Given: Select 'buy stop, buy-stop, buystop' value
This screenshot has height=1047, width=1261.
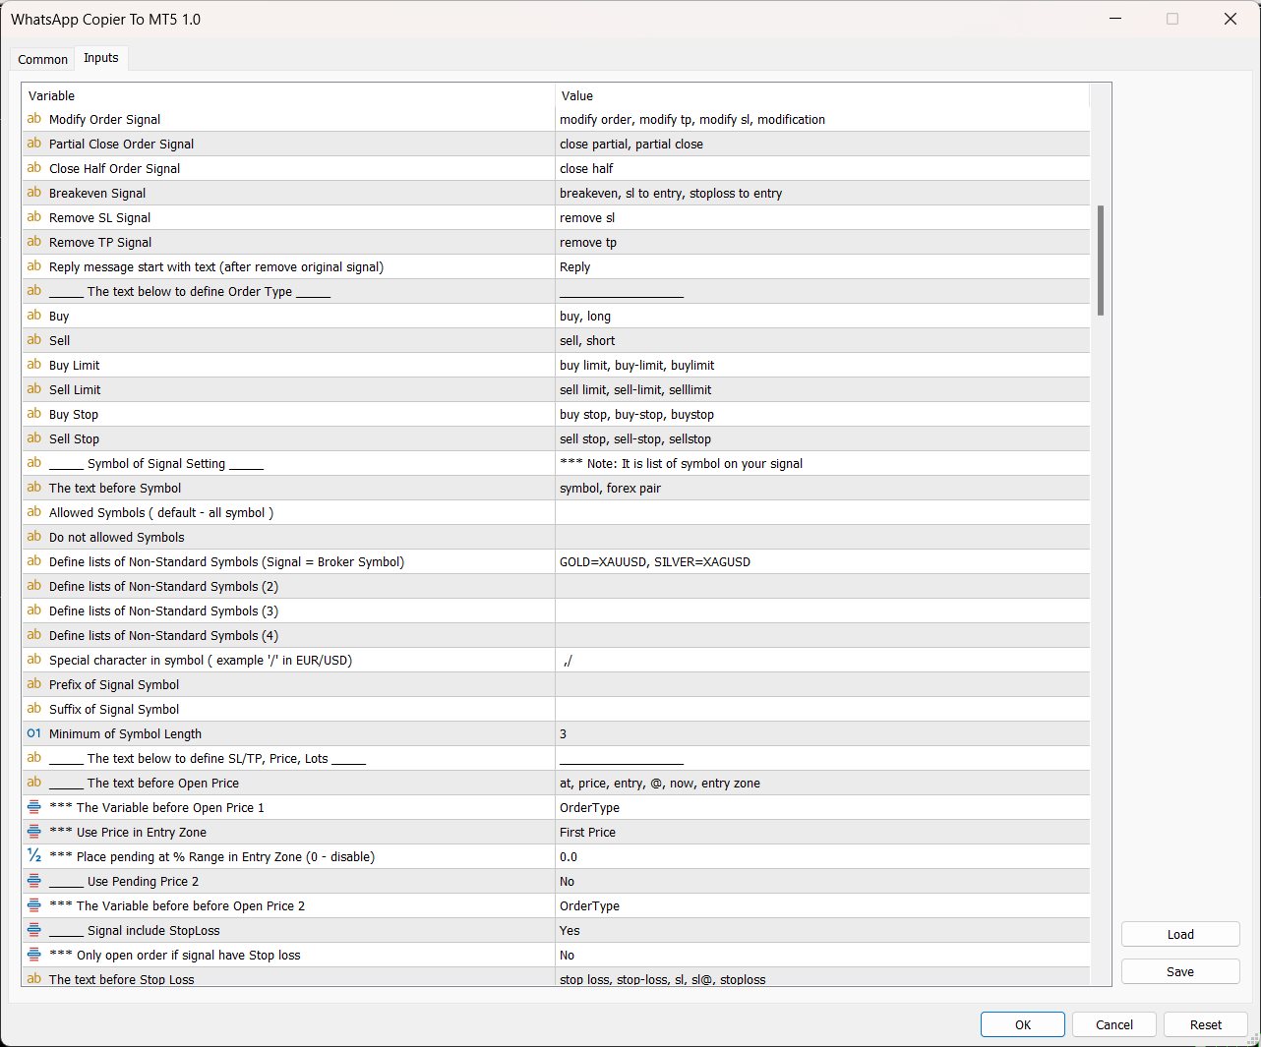Looking at the screenshot, I should 636,414.
